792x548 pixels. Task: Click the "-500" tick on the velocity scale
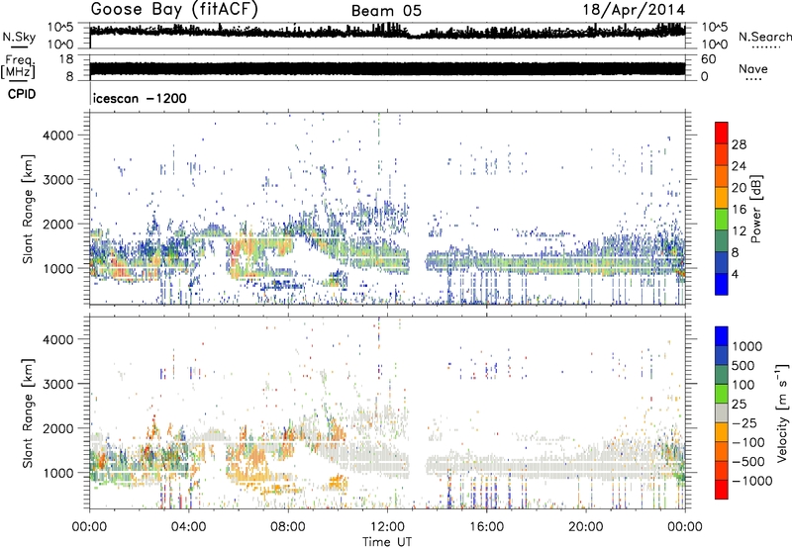[x=748, y=461]
